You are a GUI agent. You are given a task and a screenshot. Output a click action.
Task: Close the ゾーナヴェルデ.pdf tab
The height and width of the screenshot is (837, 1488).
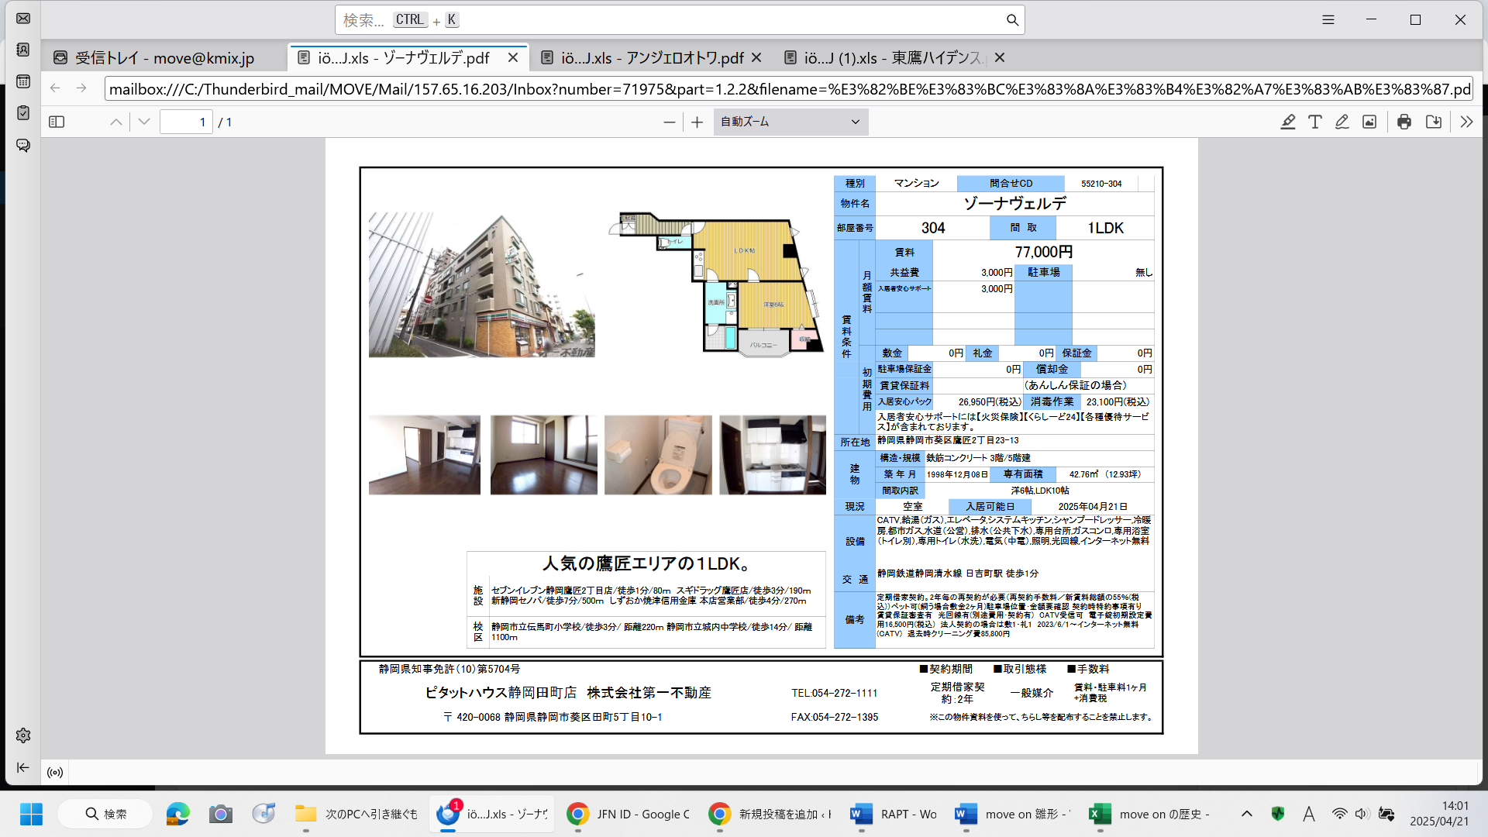(x=513, y=58)
